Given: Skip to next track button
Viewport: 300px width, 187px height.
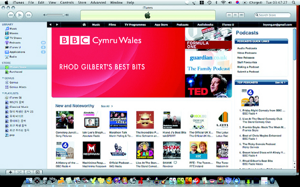Looking at the screenshot, I should (28, 15).
